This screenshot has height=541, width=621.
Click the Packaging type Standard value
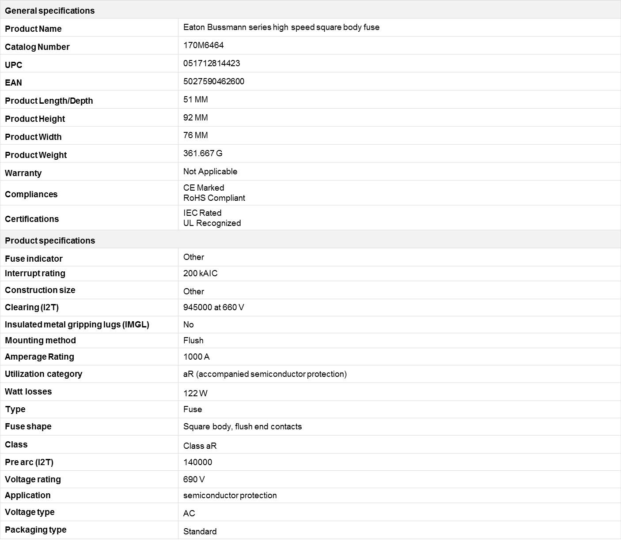click(x=200, y=532)
